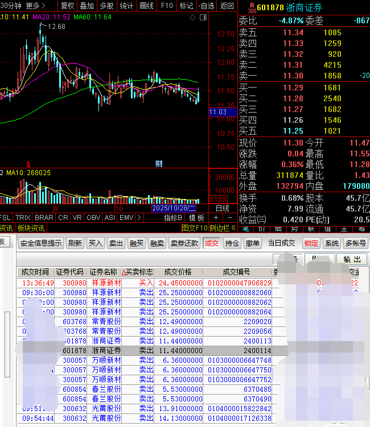Open the 模板 template menu

pyautogui.click(x=196, y=218)
